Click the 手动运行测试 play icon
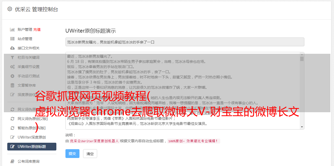Screen dimensions: 334x166 [12, 76]
